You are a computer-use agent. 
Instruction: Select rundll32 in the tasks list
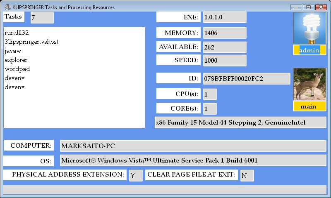click(x=17, y=33)
